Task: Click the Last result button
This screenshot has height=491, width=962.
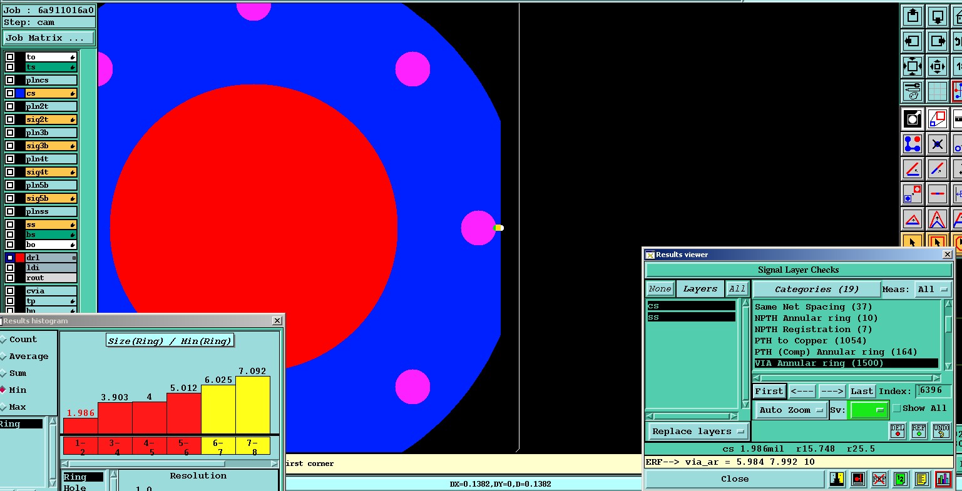Action: 861,392
